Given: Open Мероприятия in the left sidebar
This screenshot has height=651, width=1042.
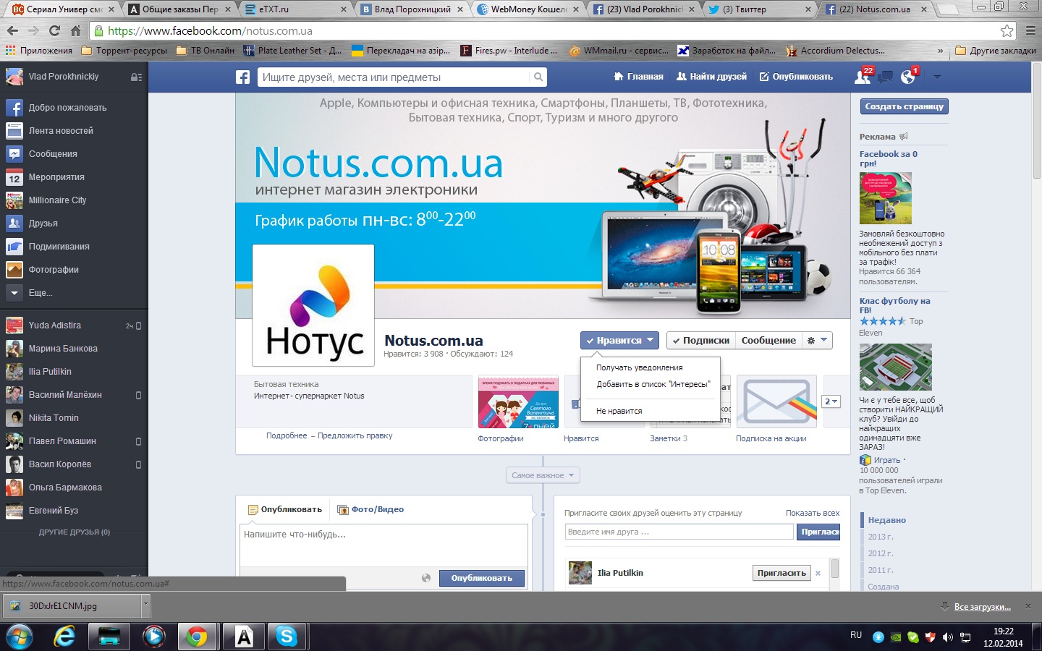Looking at the screenshot, I should [56, 177].
